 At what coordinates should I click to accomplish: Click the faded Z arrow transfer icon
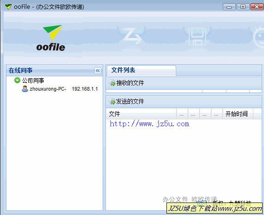tap(132, 36)
